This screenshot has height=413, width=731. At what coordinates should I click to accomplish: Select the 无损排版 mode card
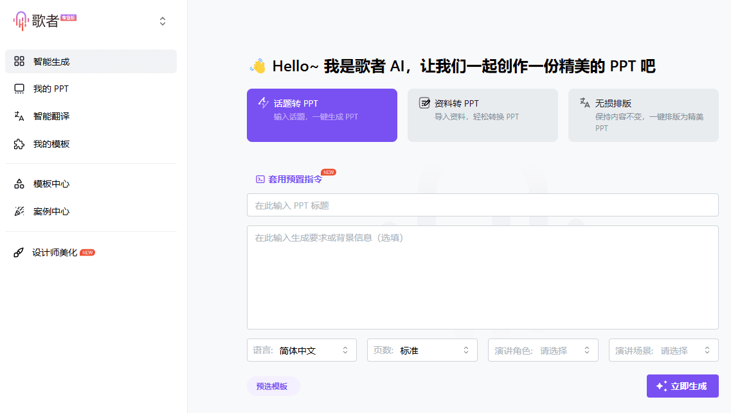(x=644, y=115)
